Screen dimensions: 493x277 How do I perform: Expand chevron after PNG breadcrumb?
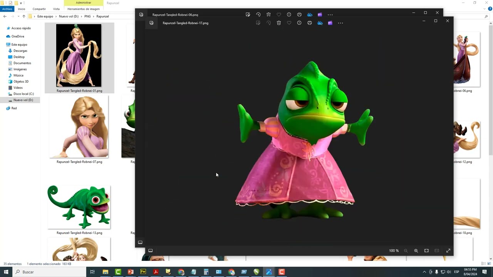pyautogui.click(x=94, y=17)
